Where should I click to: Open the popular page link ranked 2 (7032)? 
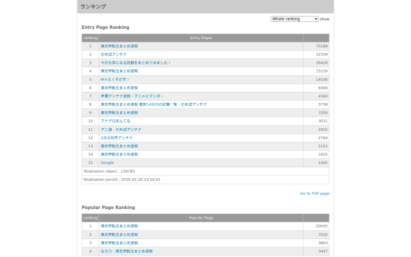coord(119,234)
